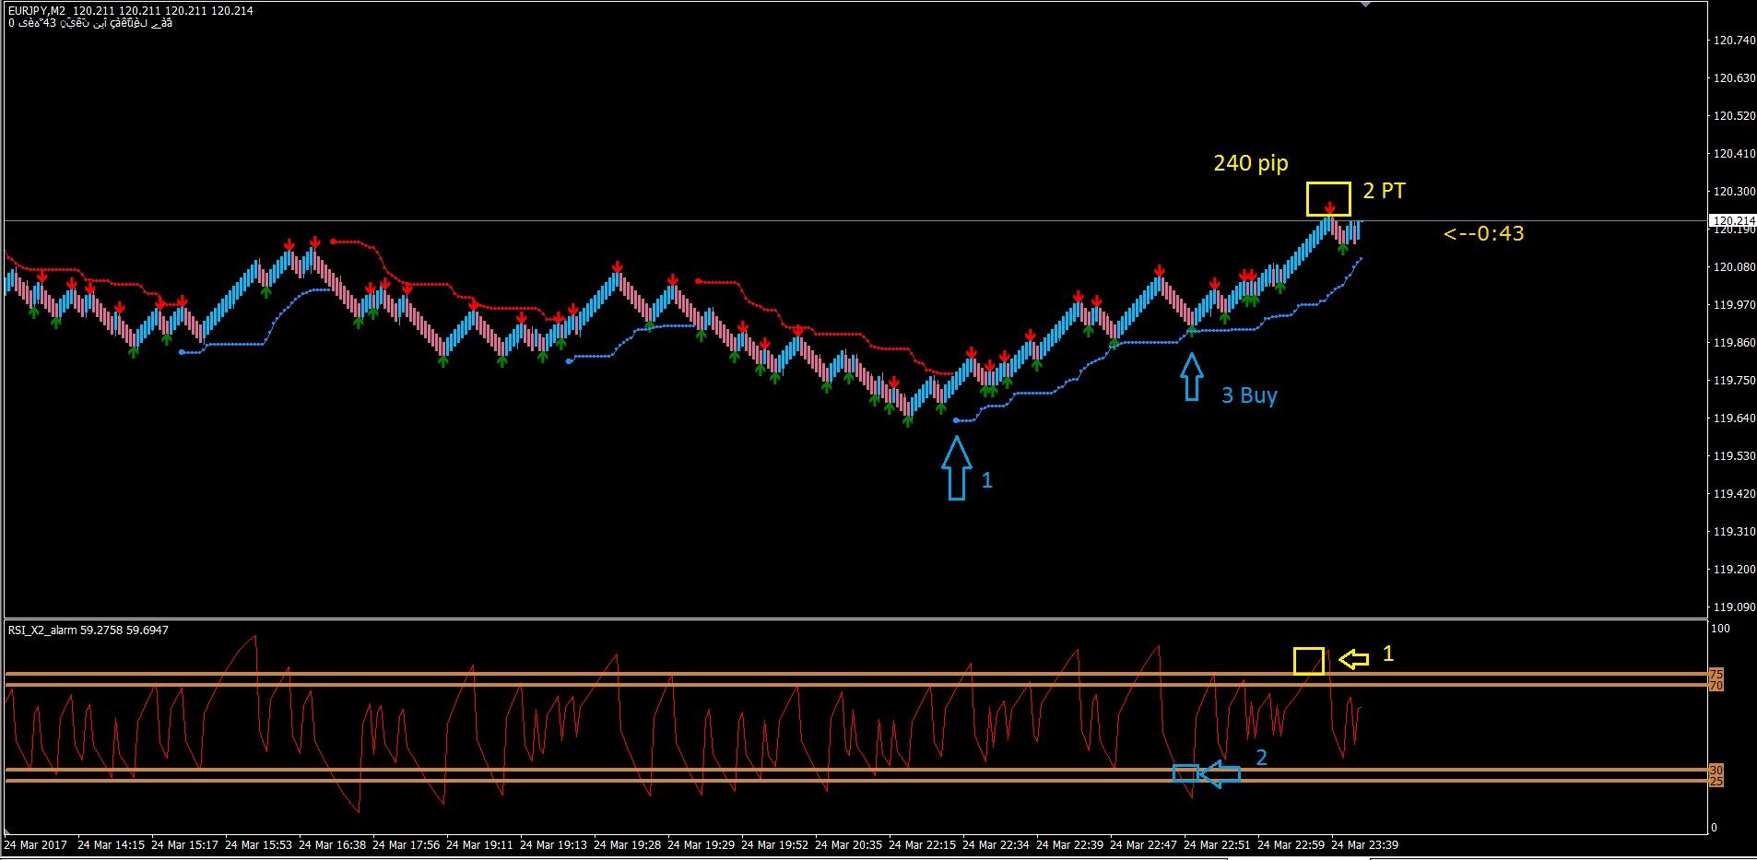Click time axis label 24 Mar 19:52
The image size is (1757, 860).
(x=774, y=845)
